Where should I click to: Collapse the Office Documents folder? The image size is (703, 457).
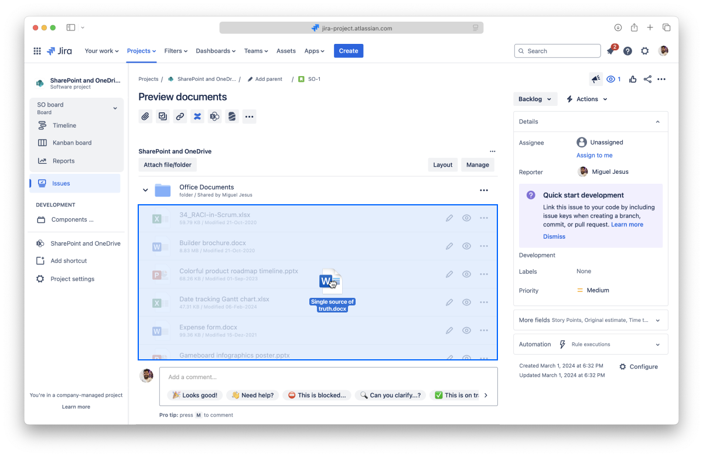(146, 190)
